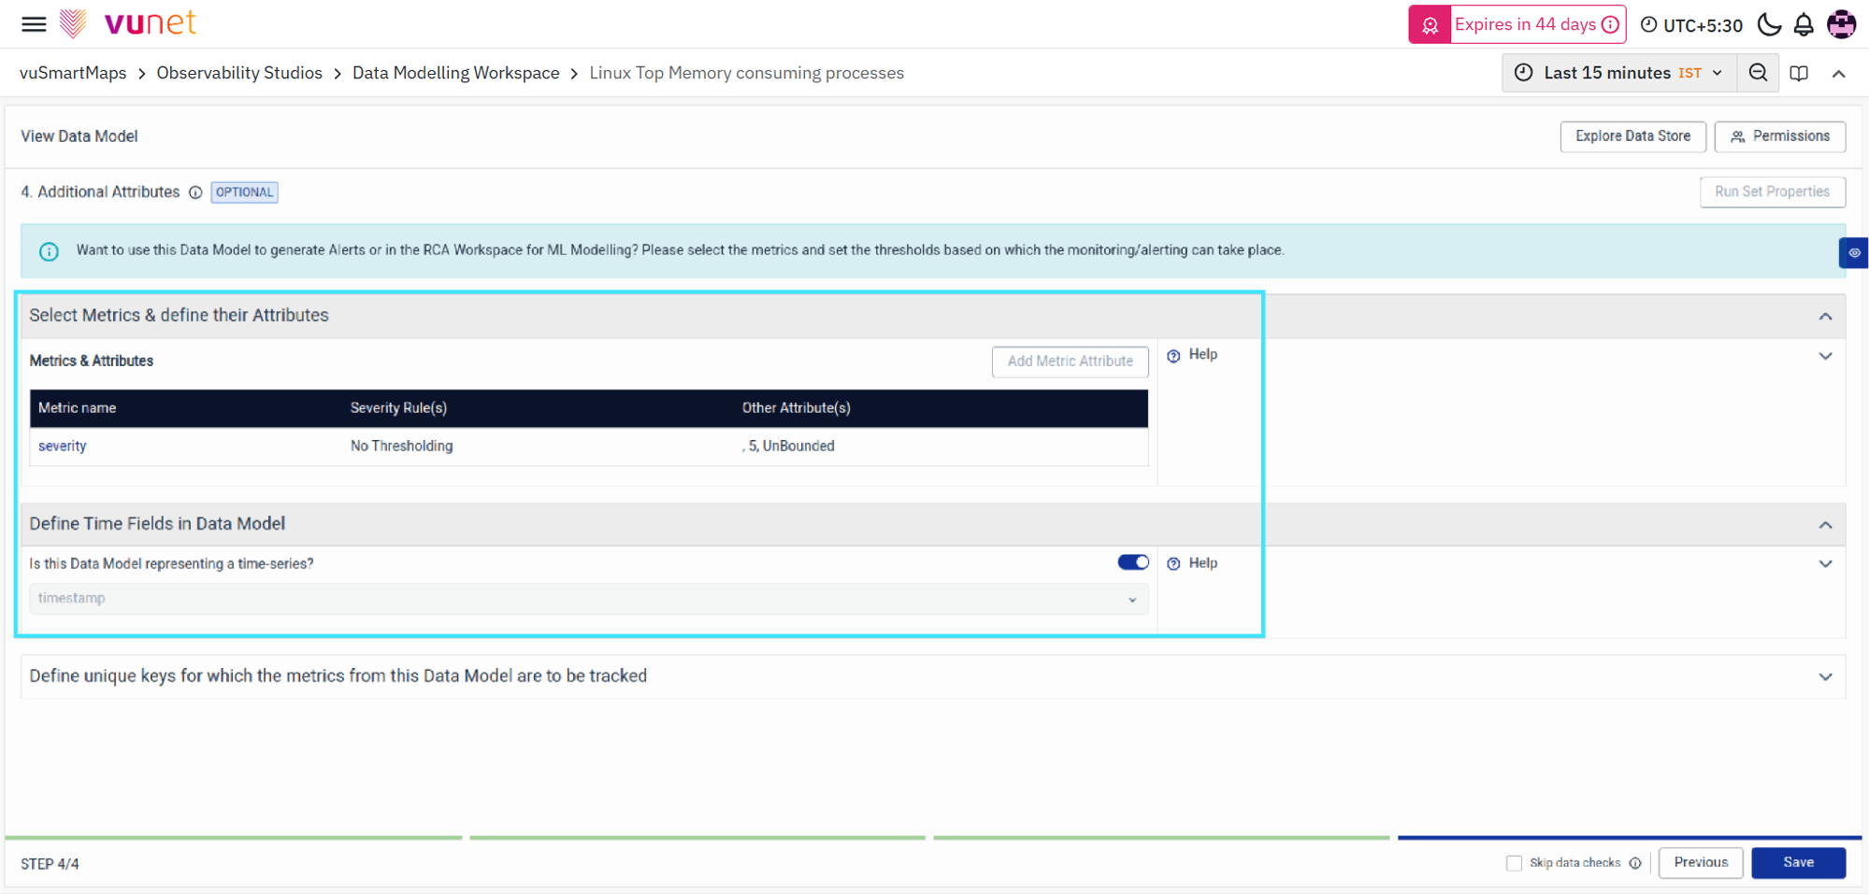
Task: Click the zoom out time range icon
Action: point(1758,73)
